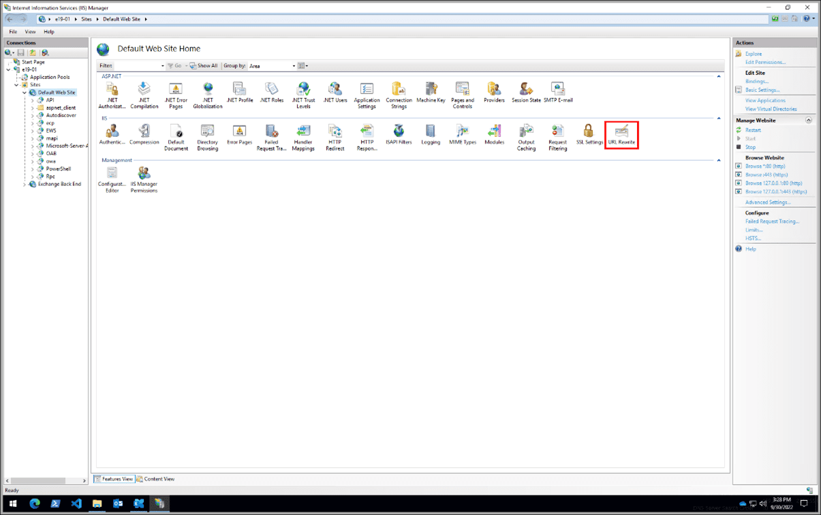821x515 pixels.
Task: Open Pages and Controls feature
Action: [462, 95]
